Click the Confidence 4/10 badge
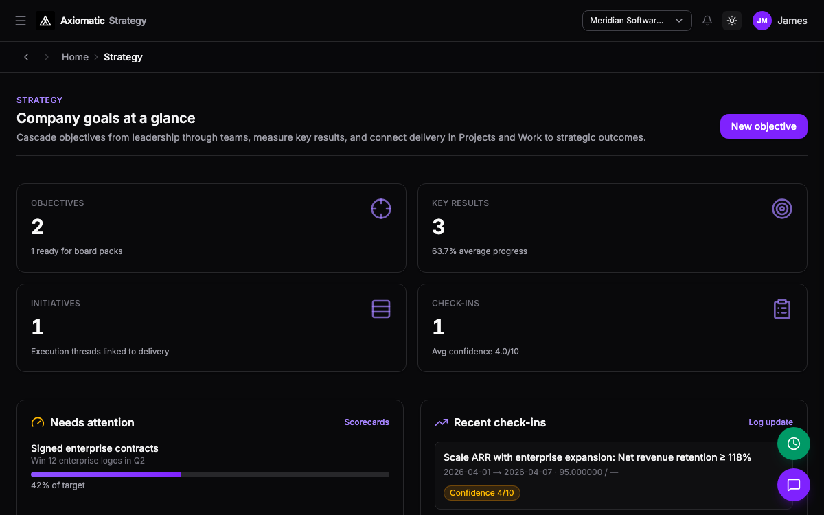 pyautogui.click(x=482, y=493)
